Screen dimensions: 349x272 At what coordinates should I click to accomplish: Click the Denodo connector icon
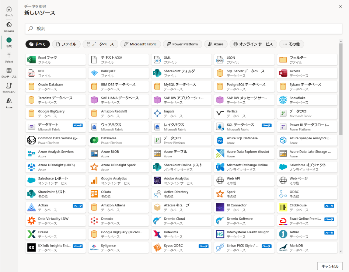pyautogui.click(x=94, y=221)
